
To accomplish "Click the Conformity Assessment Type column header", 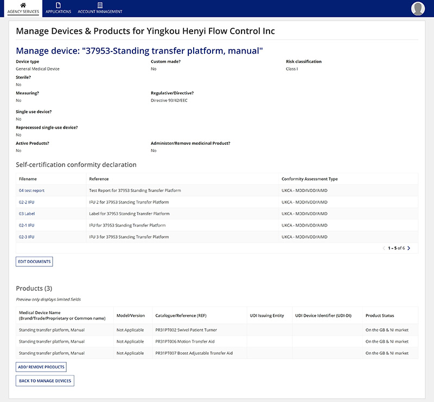I will pyautogui.click(x=310, y=178).
